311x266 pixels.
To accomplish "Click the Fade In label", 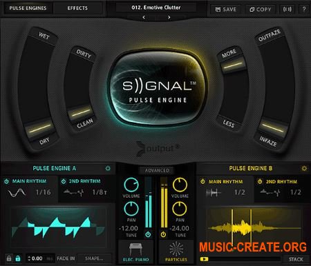I will [x=66, y=258].
